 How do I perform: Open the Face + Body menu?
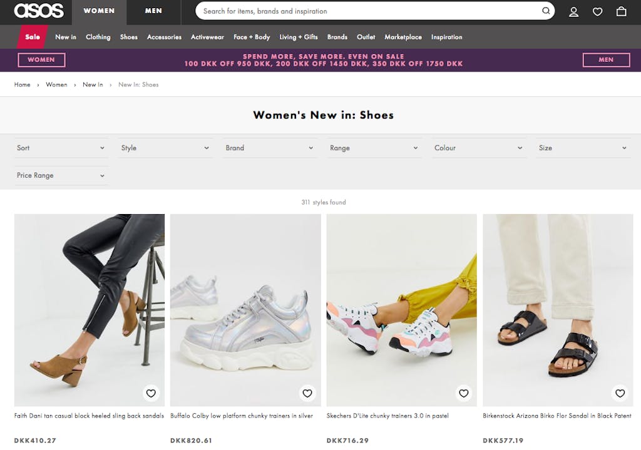(252, 37)
